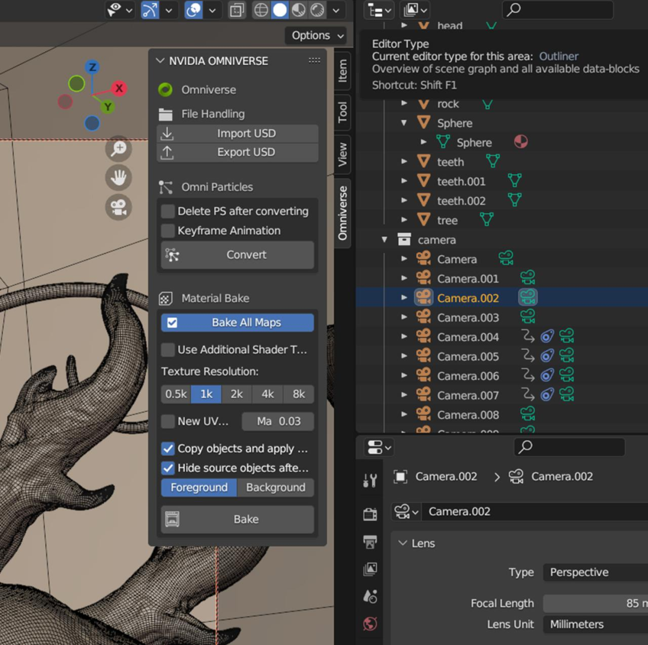Enable New UV checkbox
This screenshot has width=648, height=645.
click(x=168, y=421)
